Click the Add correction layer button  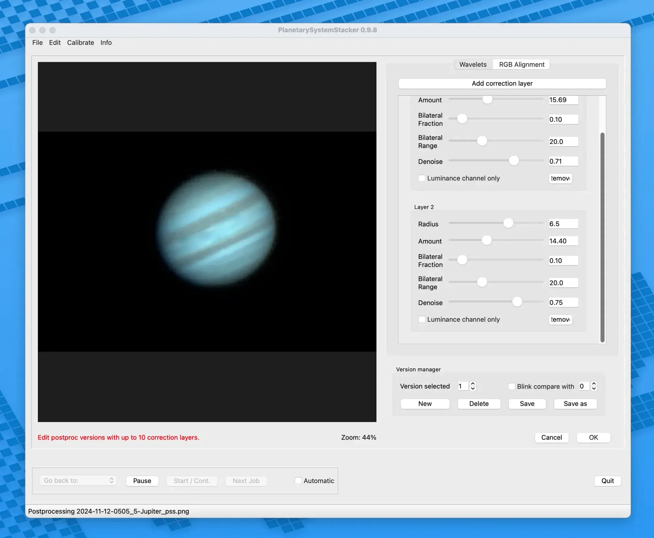(502, 84)
